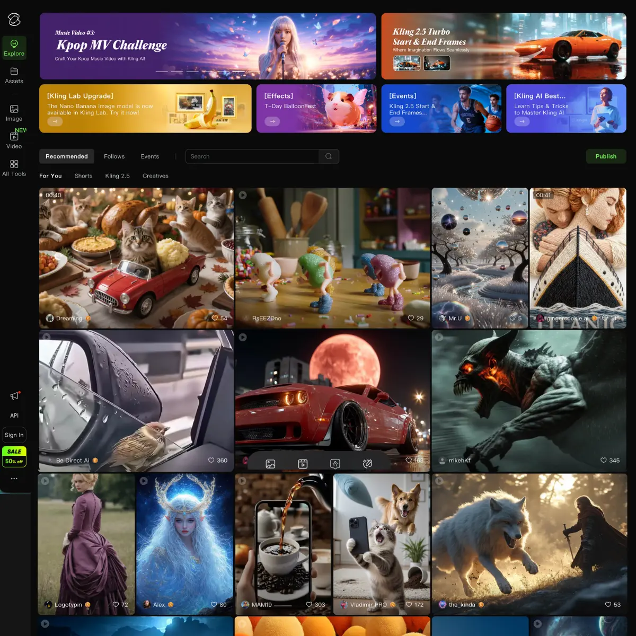The width and height of the screenshot is (636, 636).
Task: Open the Explore section in the sidebar
Action: (x=14, y=47)
